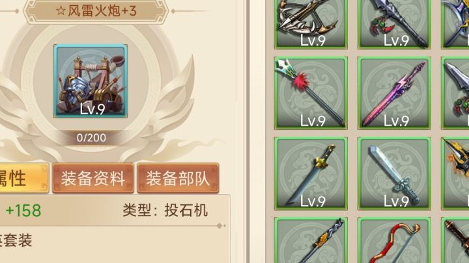469x263 pixels.
Task: Choose the scorpion-tail halberd Lv.9 item
Action: click(394, 24)
